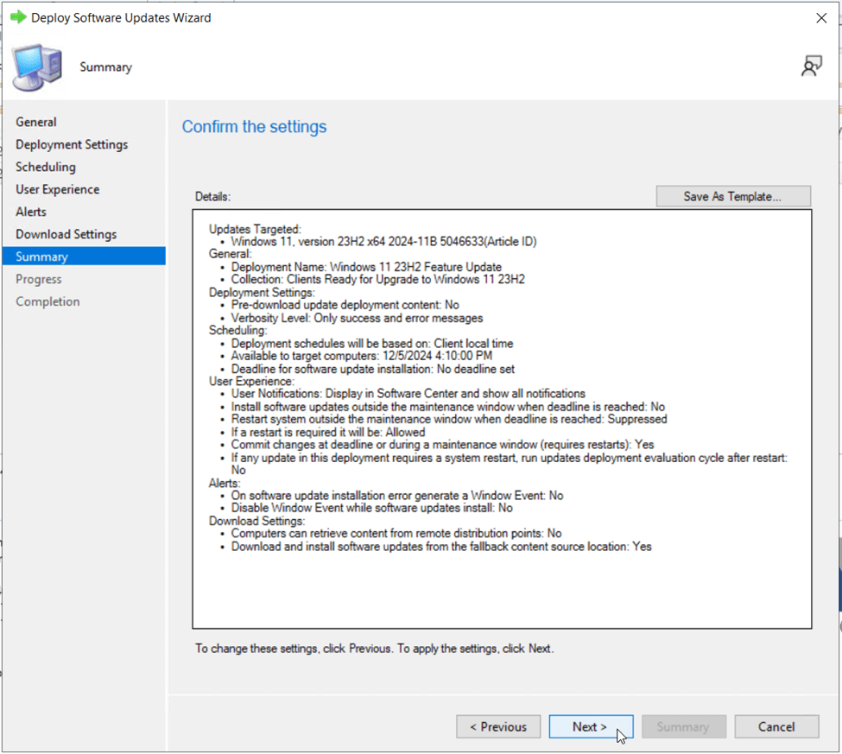Image resolution: width=842 pixels, height=754 pixels.
Task: Go to the General wizard page
Action: (x=36, y=122)
